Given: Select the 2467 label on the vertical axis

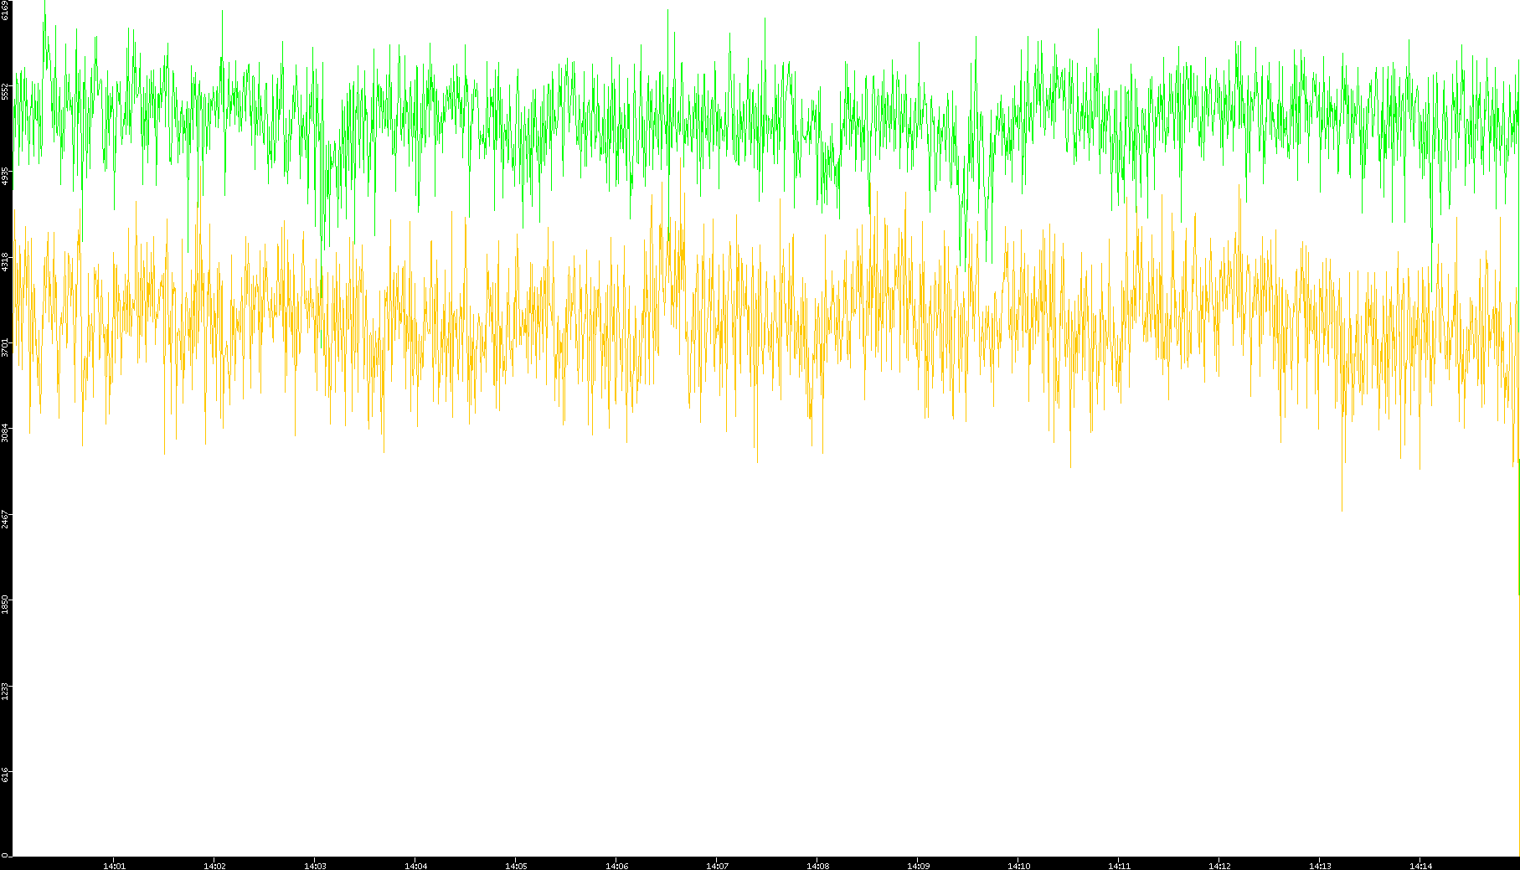Looking at the screenshot, I should [6, 518].
